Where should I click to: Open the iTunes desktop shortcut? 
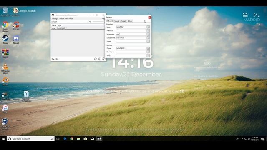5,109
